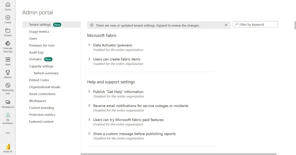Click status text under Publish "Get Help" information
Screen dimensions: 296x155
click(119, 97)
